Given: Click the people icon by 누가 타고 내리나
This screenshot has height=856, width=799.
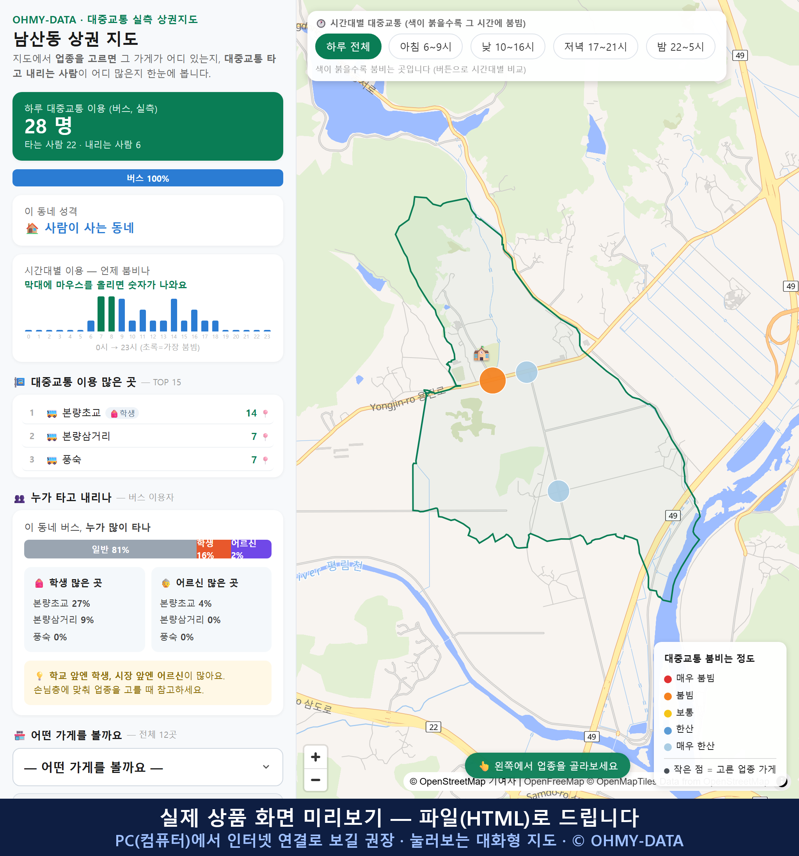Looking at the screenshot, I should coord(20,499).
